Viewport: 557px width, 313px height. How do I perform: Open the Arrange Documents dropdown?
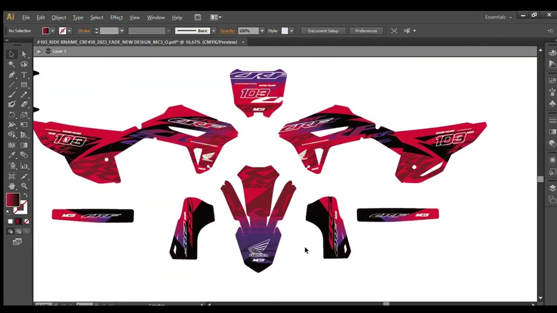[216, 17]
